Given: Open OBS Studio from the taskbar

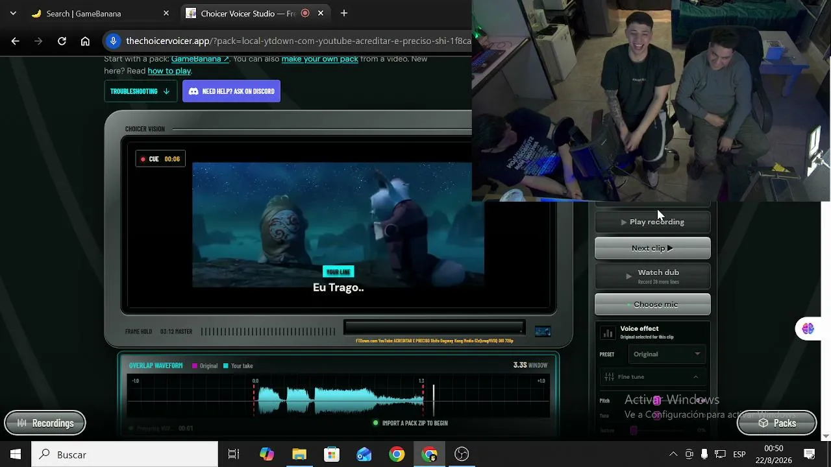Looking at the screenshot, I should pyautogui.click(x=462, y=454).
